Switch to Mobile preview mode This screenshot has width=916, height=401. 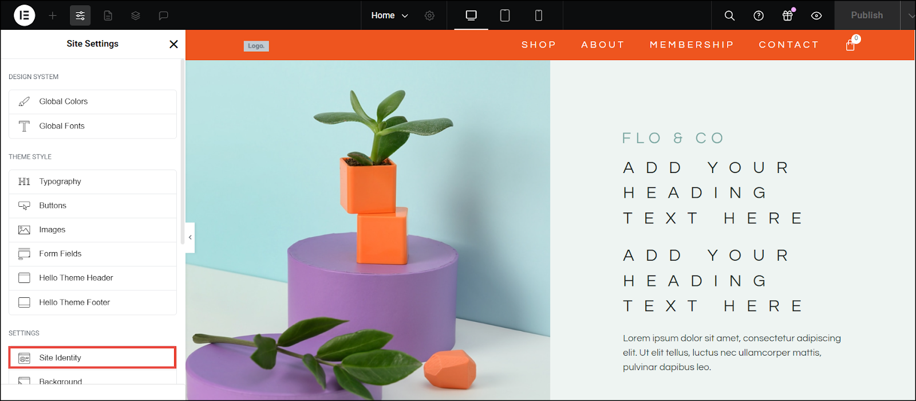539,15
